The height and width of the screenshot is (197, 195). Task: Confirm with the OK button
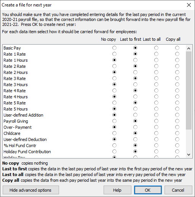click(x=148, y=190)
